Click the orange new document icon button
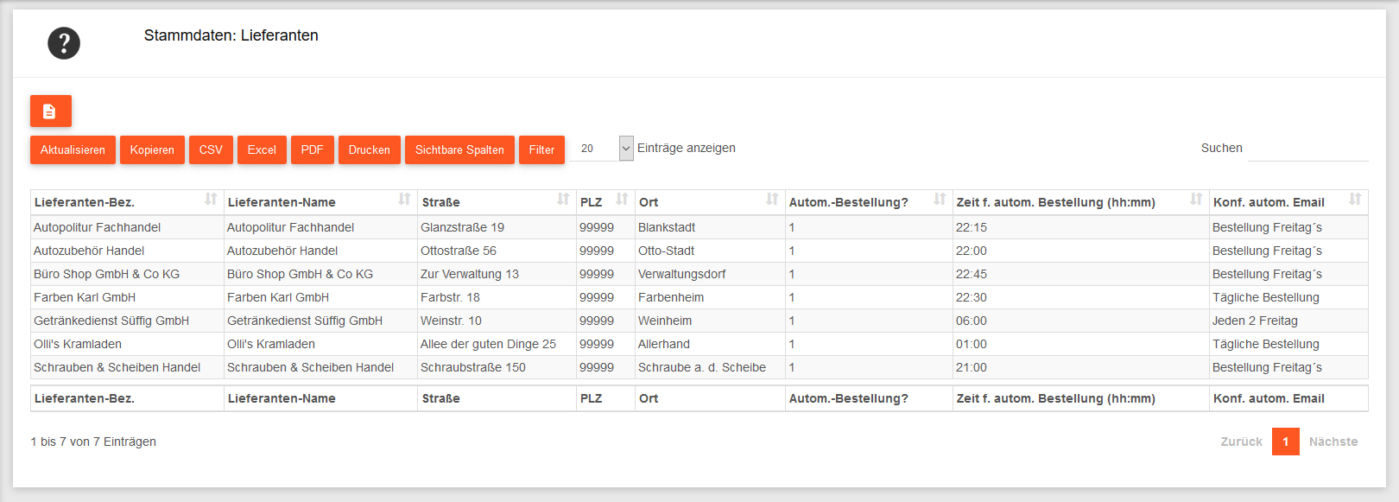Screen dimensions: 1399x502 [51, 111]
